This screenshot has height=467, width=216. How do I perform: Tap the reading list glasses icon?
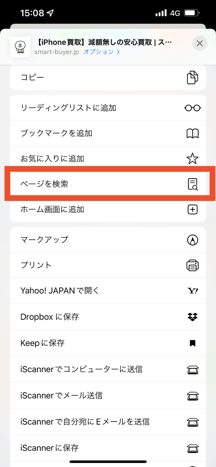pos(193,108)
